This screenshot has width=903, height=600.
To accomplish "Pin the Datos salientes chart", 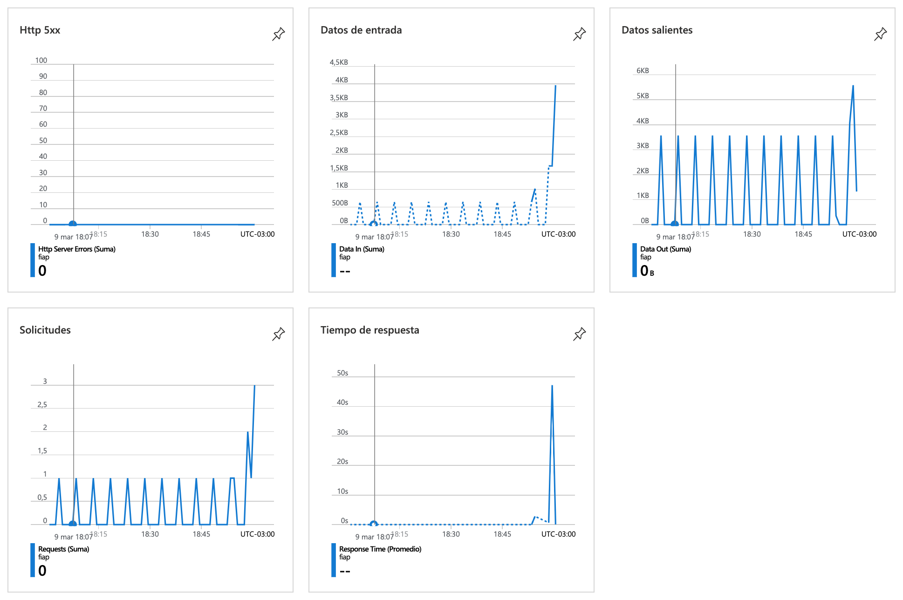I will 880,34.
